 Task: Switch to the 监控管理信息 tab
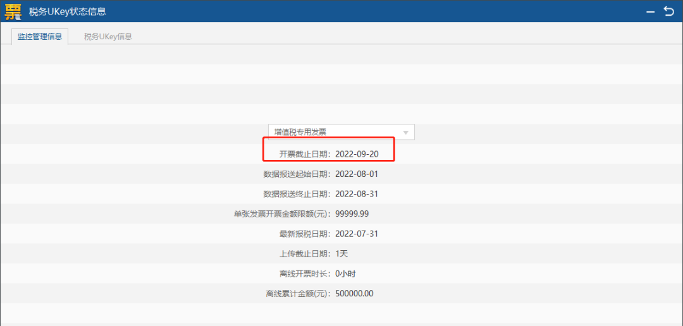click(40, 37)
